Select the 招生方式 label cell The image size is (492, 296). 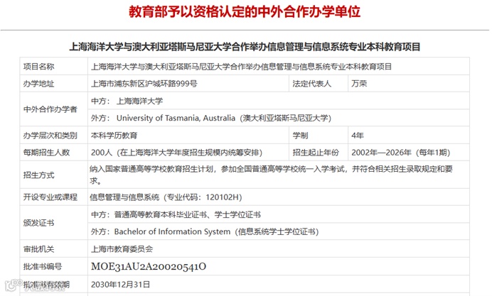[53, 175]
